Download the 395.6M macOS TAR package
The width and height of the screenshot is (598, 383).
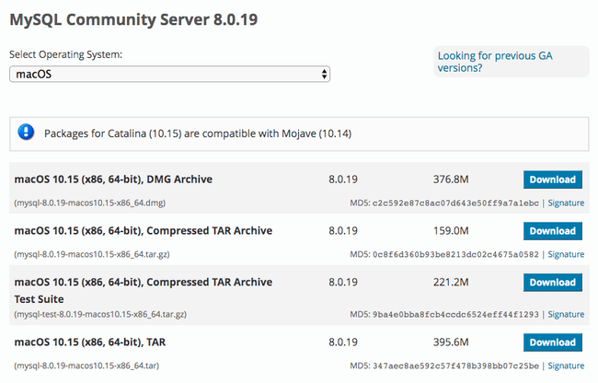(x=552, y=342)
